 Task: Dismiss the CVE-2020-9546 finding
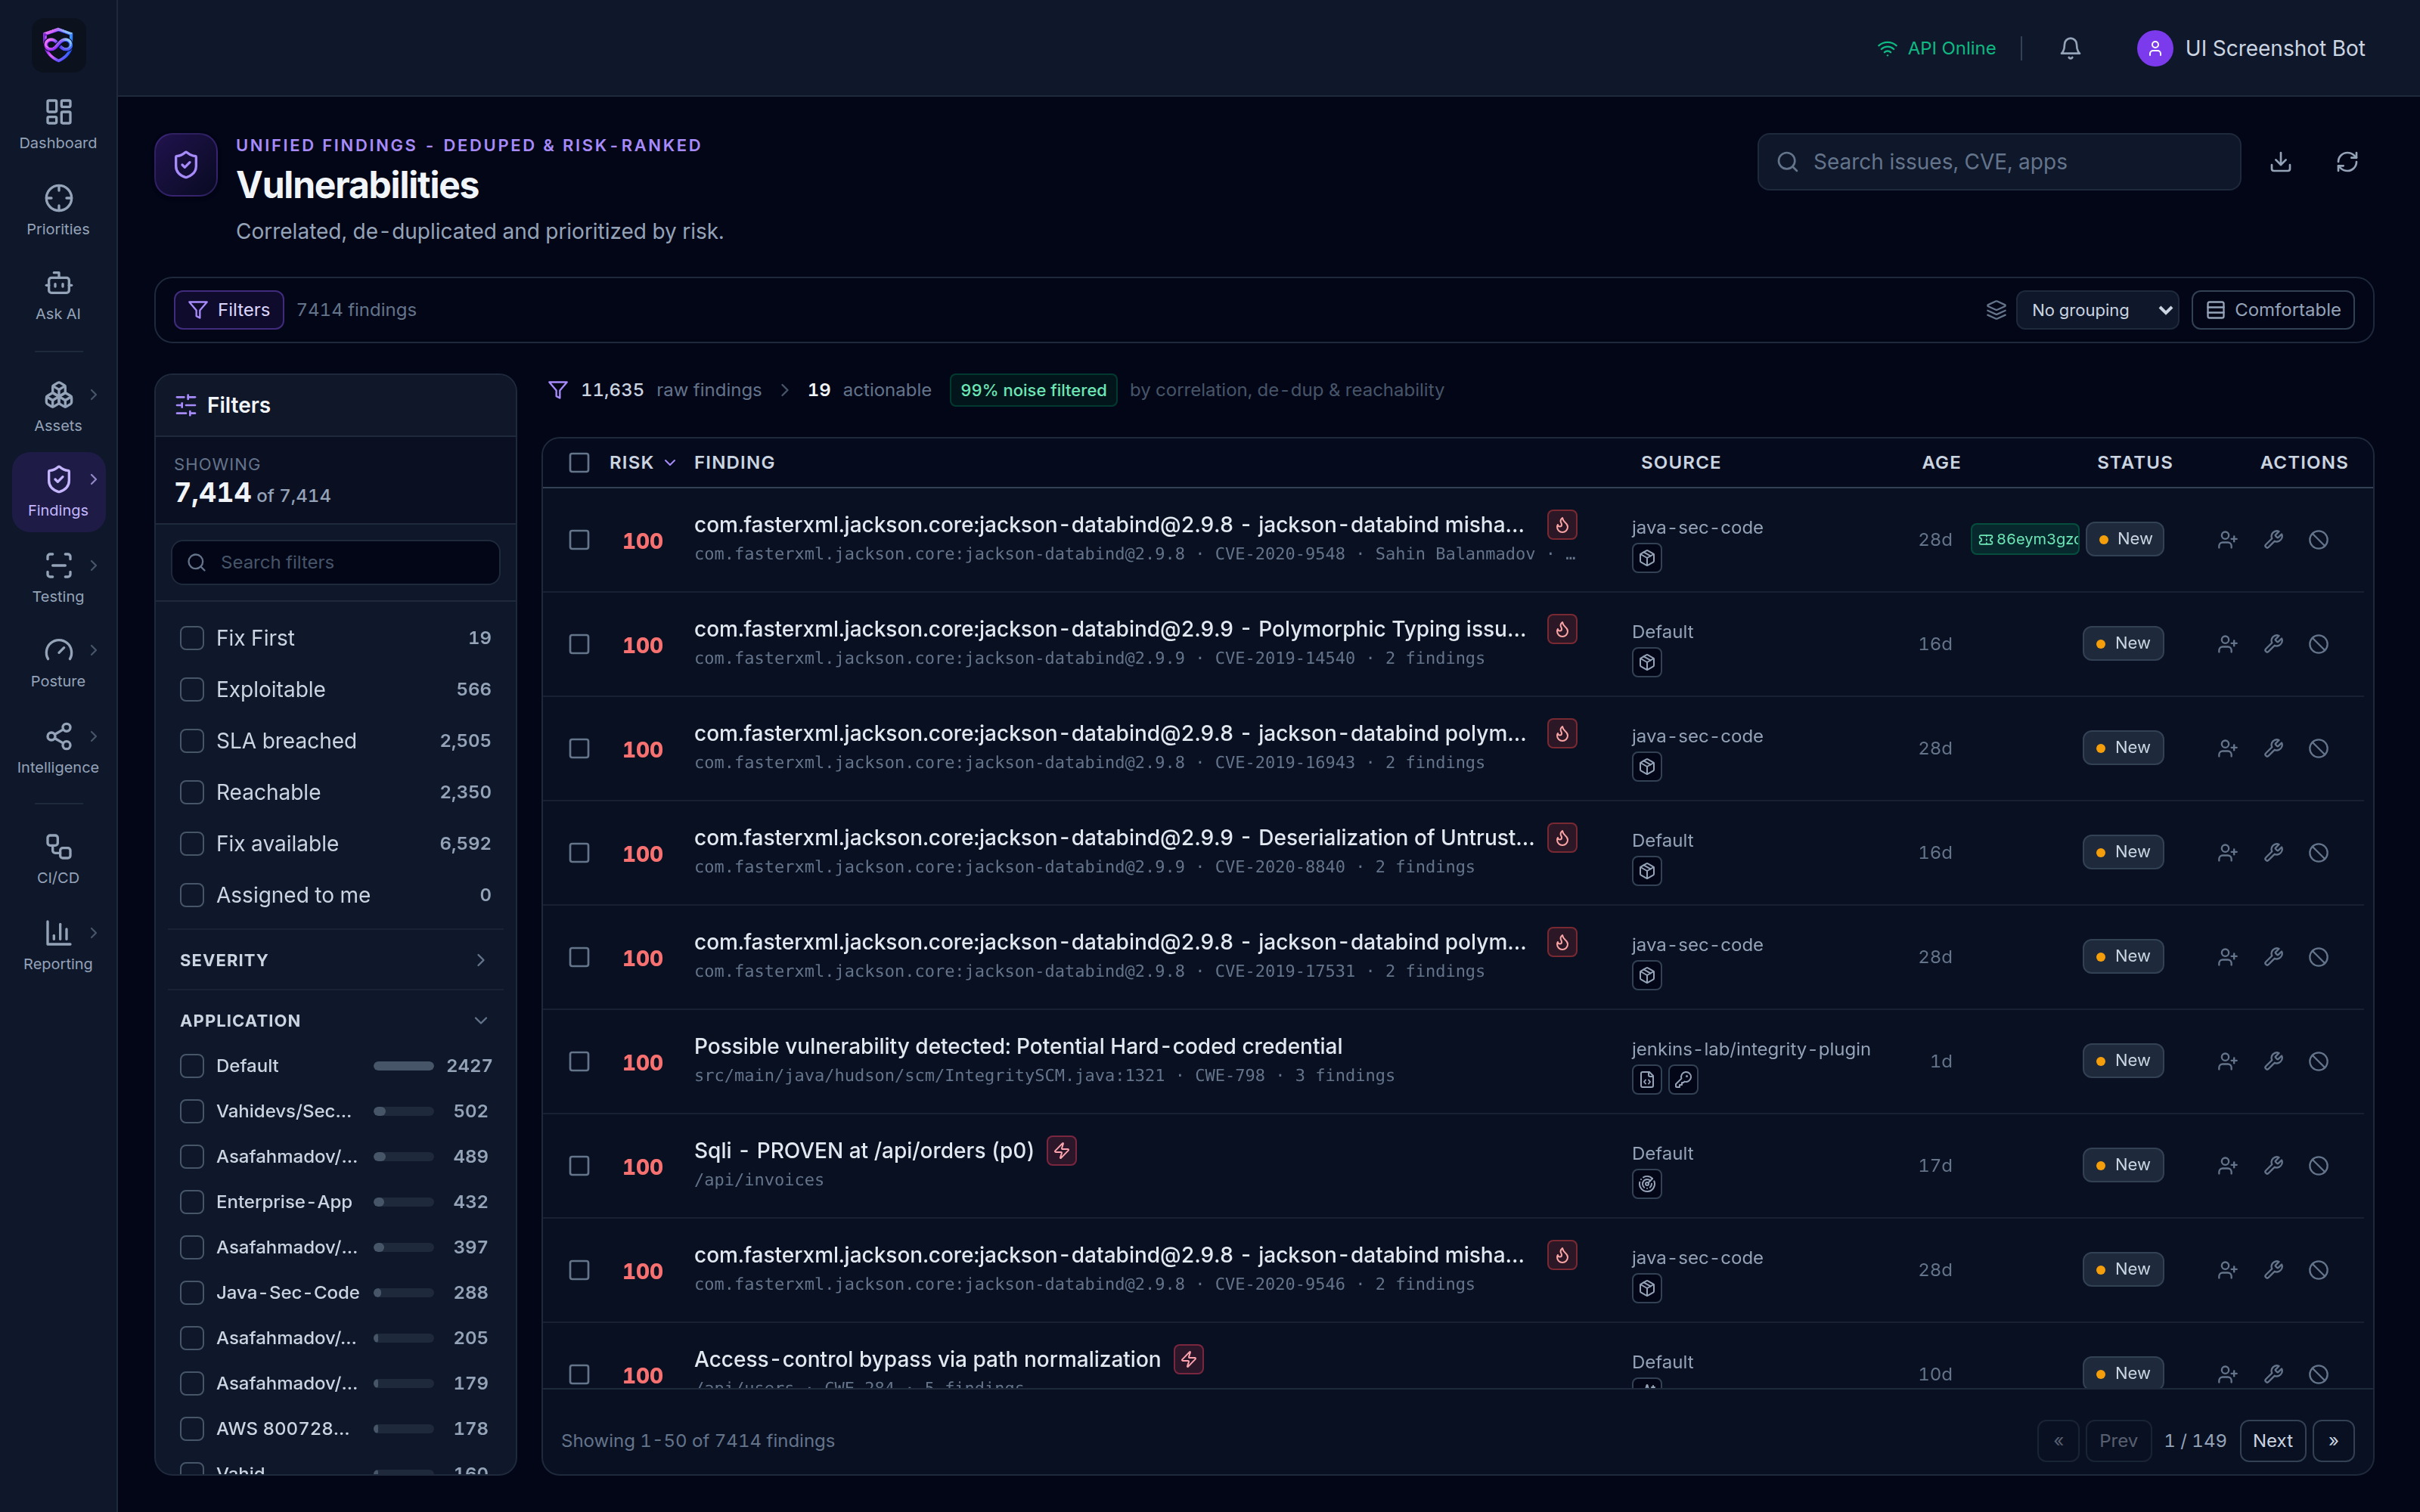[x=2318, y=1270]
